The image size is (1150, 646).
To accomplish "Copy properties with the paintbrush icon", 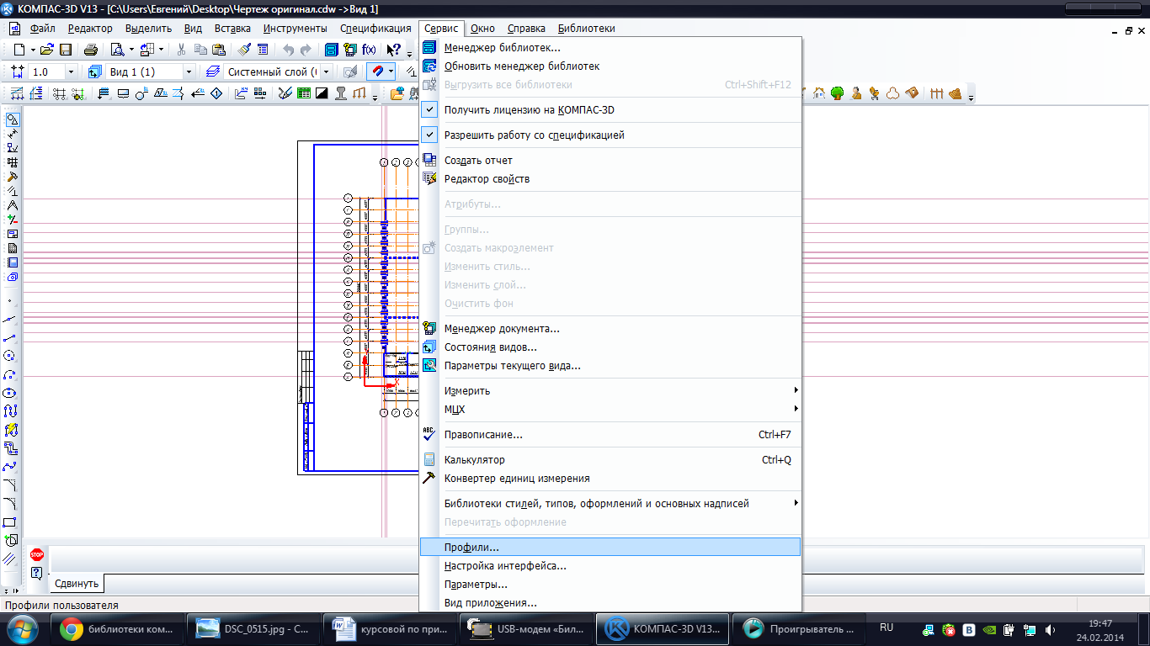I will (244, 50).
